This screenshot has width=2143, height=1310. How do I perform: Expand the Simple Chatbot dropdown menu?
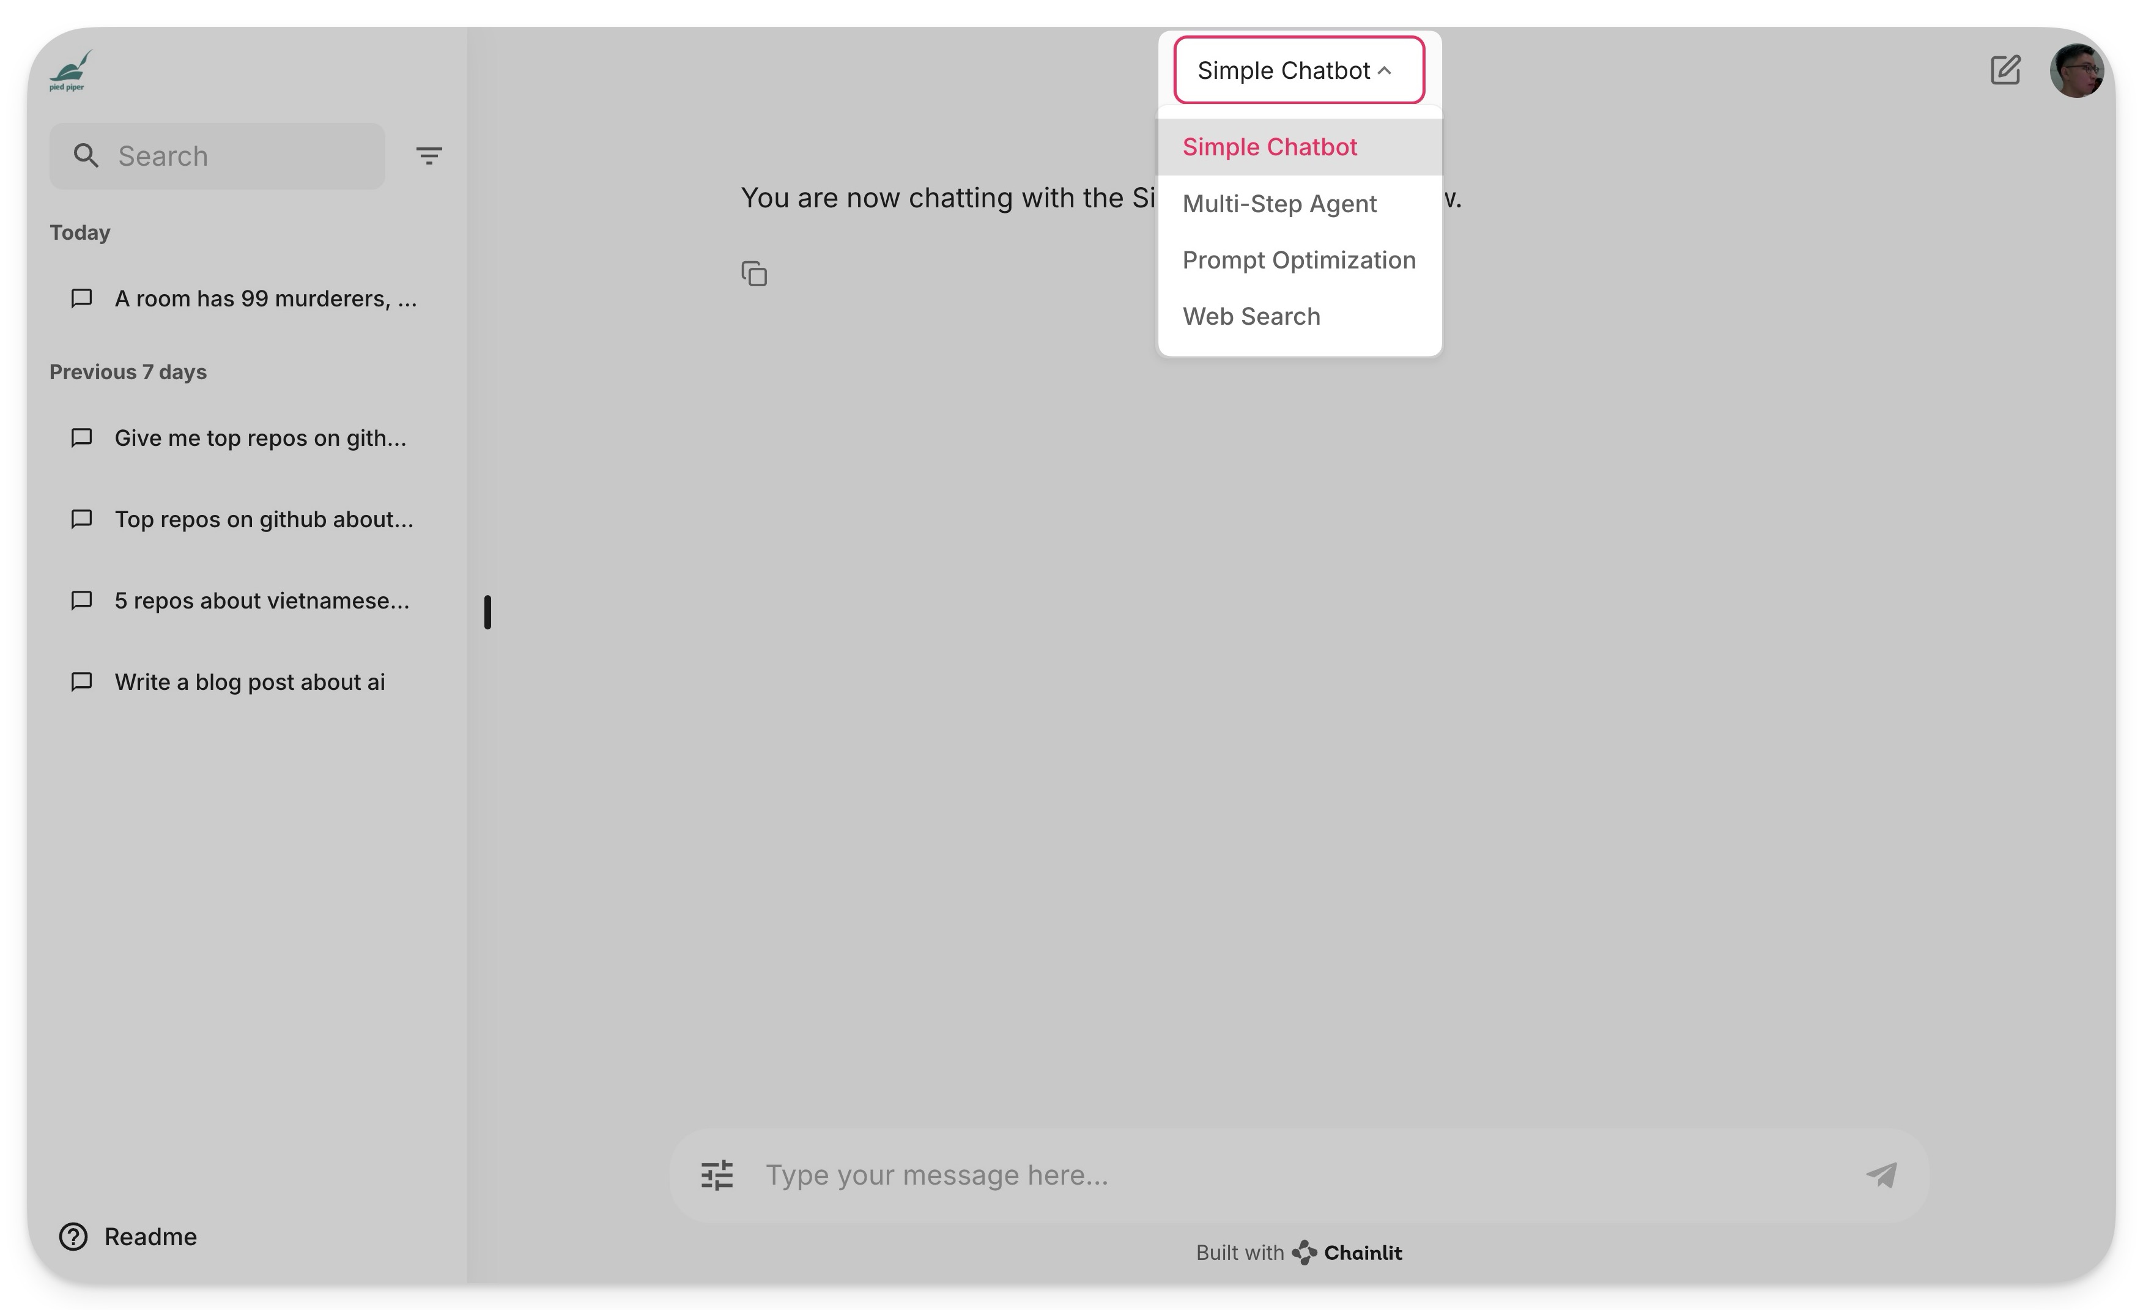click(1298, 69)
